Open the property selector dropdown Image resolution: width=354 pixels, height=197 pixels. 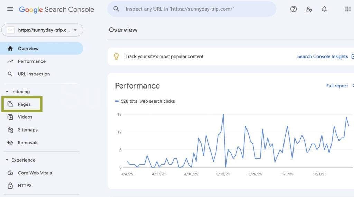pos(42,30)
